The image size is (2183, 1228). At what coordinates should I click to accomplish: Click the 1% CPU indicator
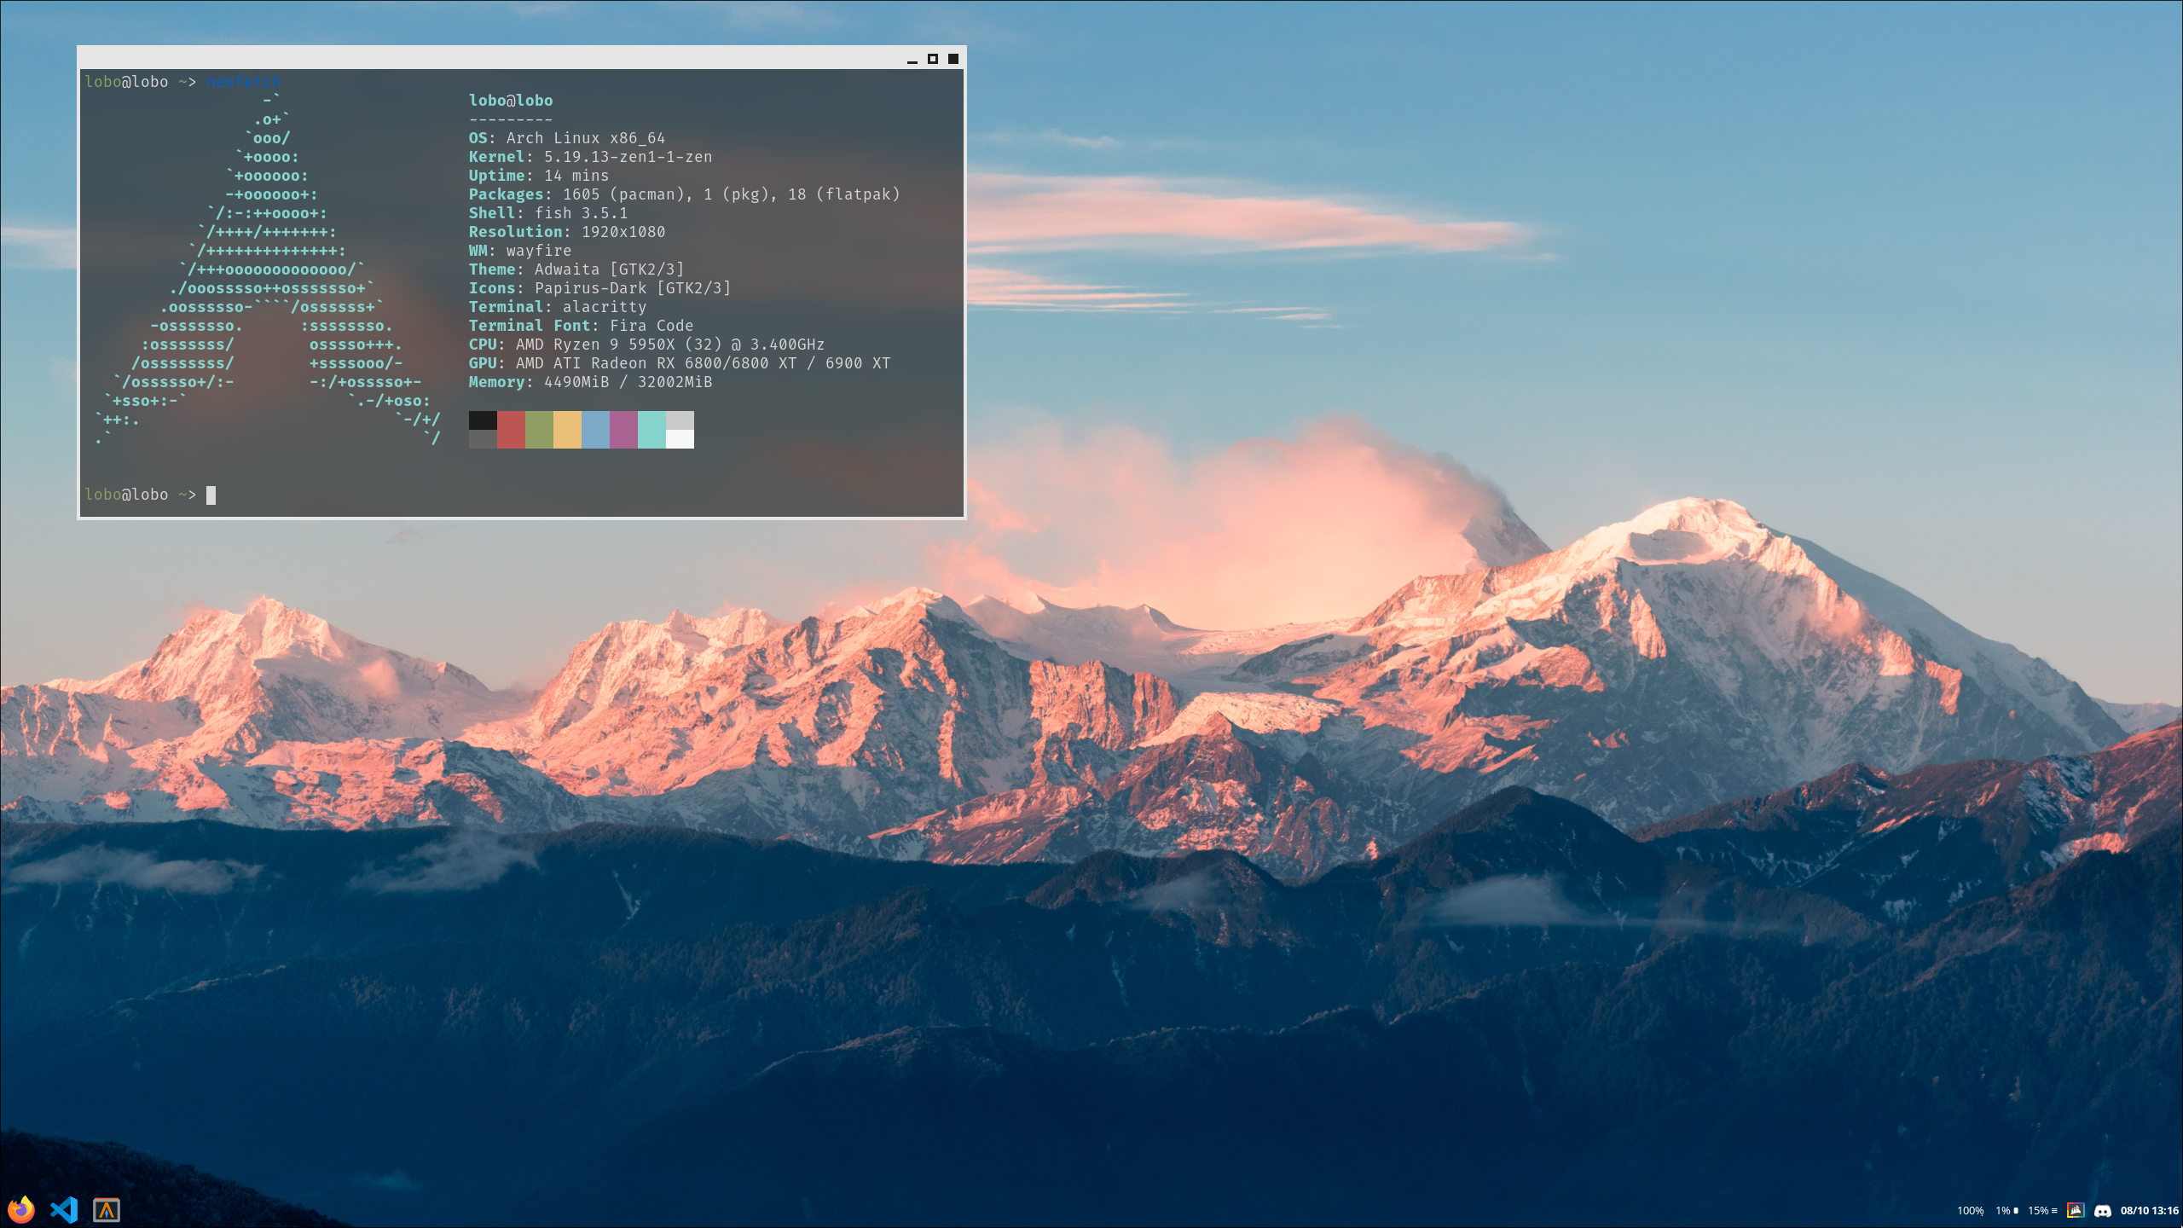[2006, 1211]
